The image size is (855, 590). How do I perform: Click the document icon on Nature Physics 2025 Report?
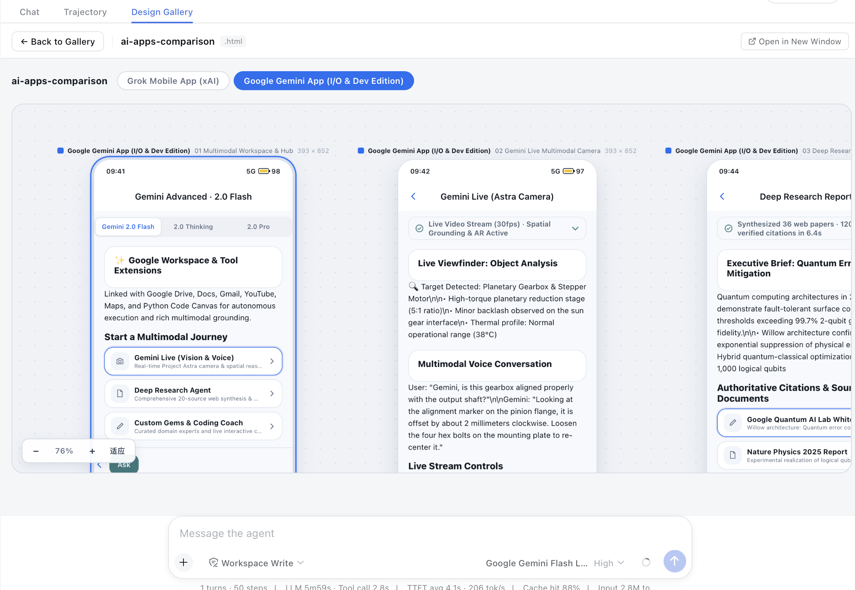tap(732, 455)
